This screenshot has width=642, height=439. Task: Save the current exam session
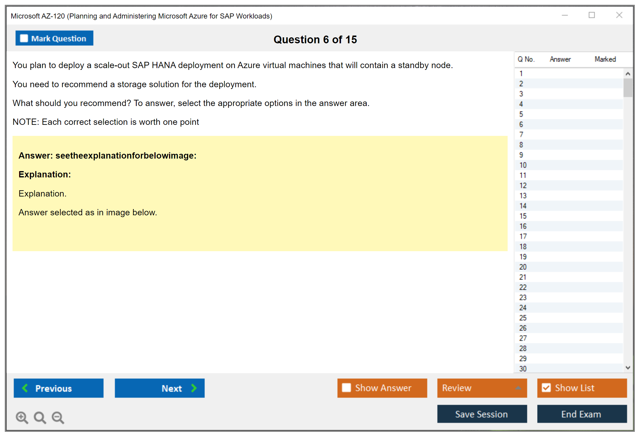(482, 414)
